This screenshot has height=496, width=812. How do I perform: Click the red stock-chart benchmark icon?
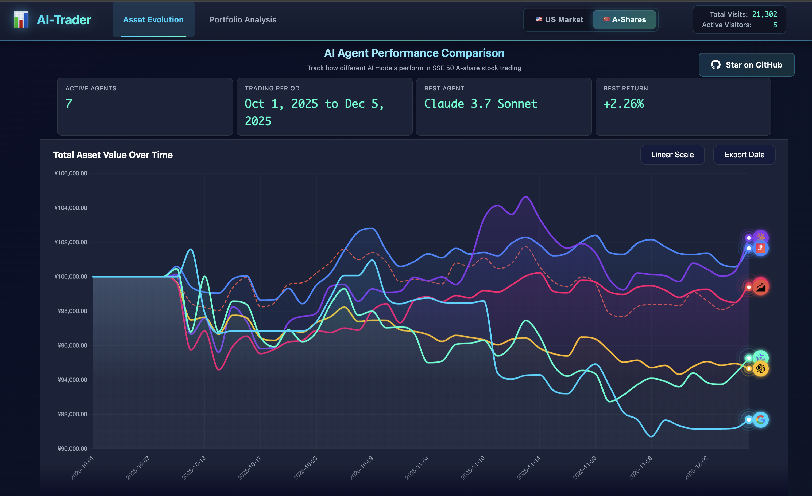760,287
